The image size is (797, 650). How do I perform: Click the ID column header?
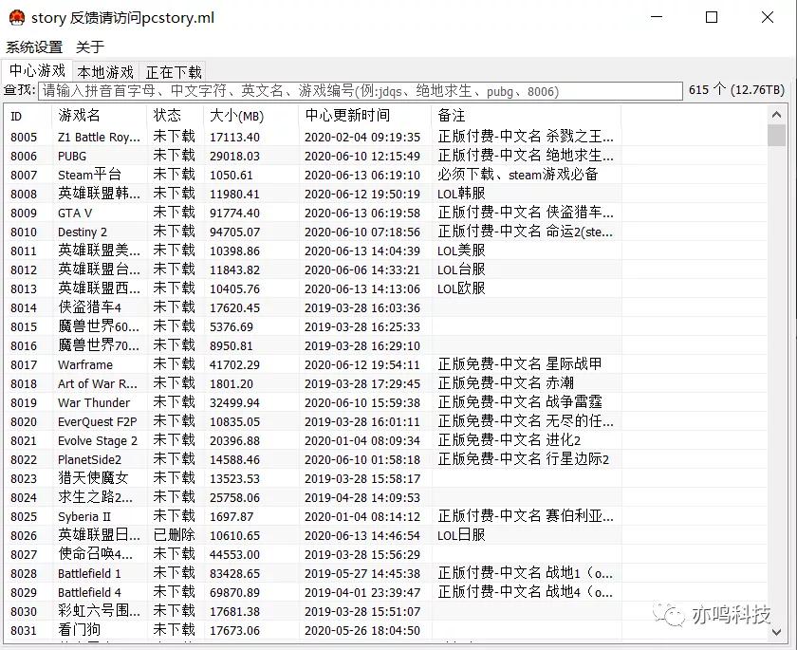[x=17, y=116]
